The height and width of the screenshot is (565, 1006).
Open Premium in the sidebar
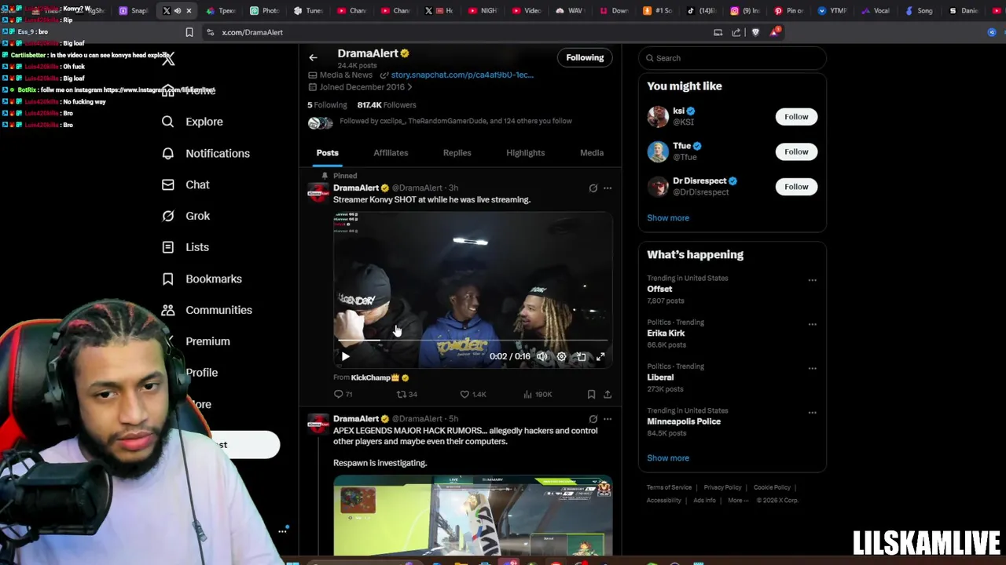tap(207, 341)
